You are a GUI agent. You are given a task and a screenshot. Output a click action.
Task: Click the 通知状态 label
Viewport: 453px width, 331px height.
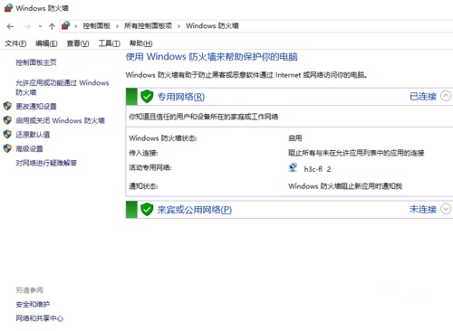pyautogui.click(x=143, y=186)
